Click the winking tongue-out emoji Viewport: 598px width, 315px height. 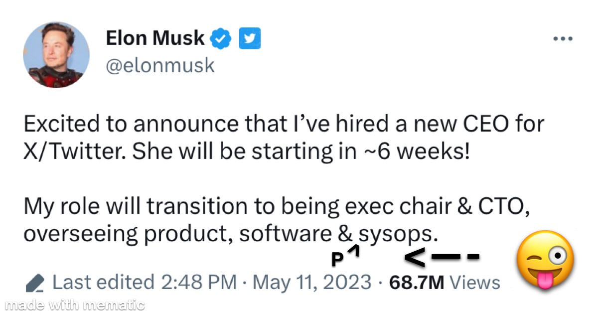(546, 260)
